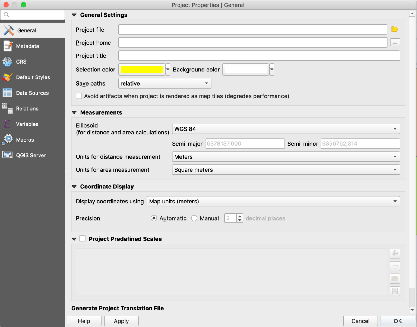Viewport: 417px width, 327px height.
Task: Open the QGIS Server section
Action: (33, 155)
